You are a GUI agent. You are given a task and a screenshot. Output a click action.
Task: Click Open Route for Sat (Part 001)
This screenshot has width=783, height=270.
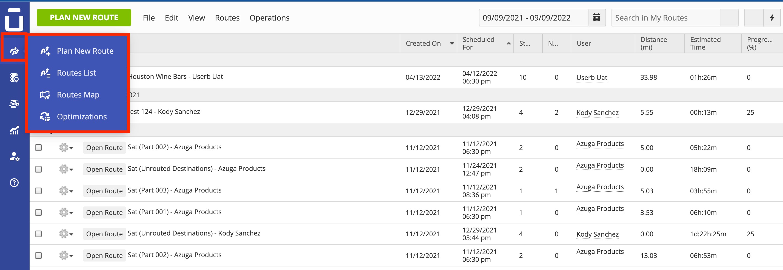(x=104, y=212)
